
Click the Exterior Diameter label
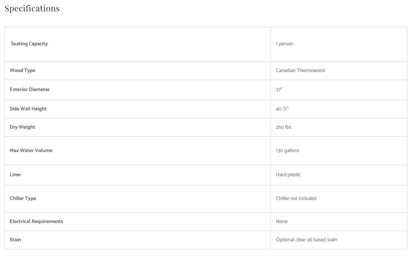pos(30,90)
